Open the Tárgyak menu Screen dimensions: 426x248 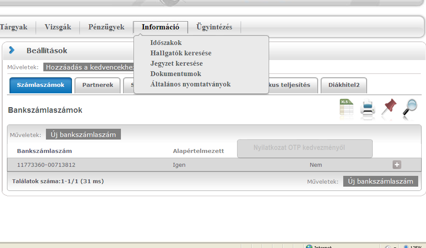coord(13,27)
